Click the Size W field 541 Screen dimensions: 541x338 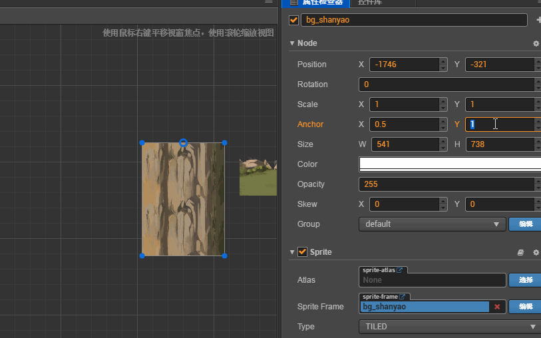click(x=405, y=144)
